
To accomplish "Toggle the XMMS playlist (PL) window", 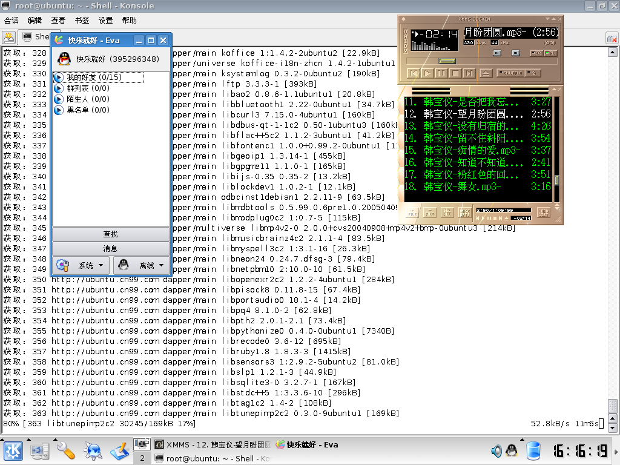I will 550,53.
